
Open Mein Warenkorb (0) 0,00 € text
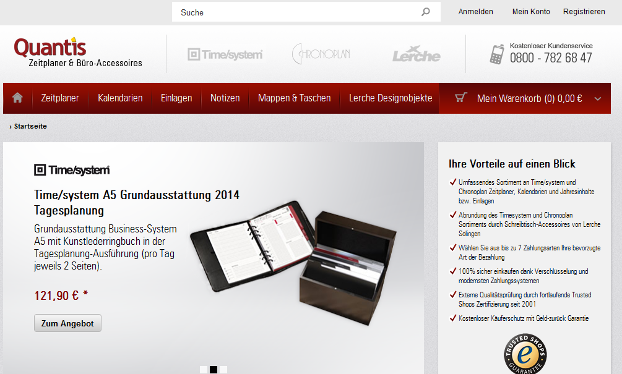(530, 98)
